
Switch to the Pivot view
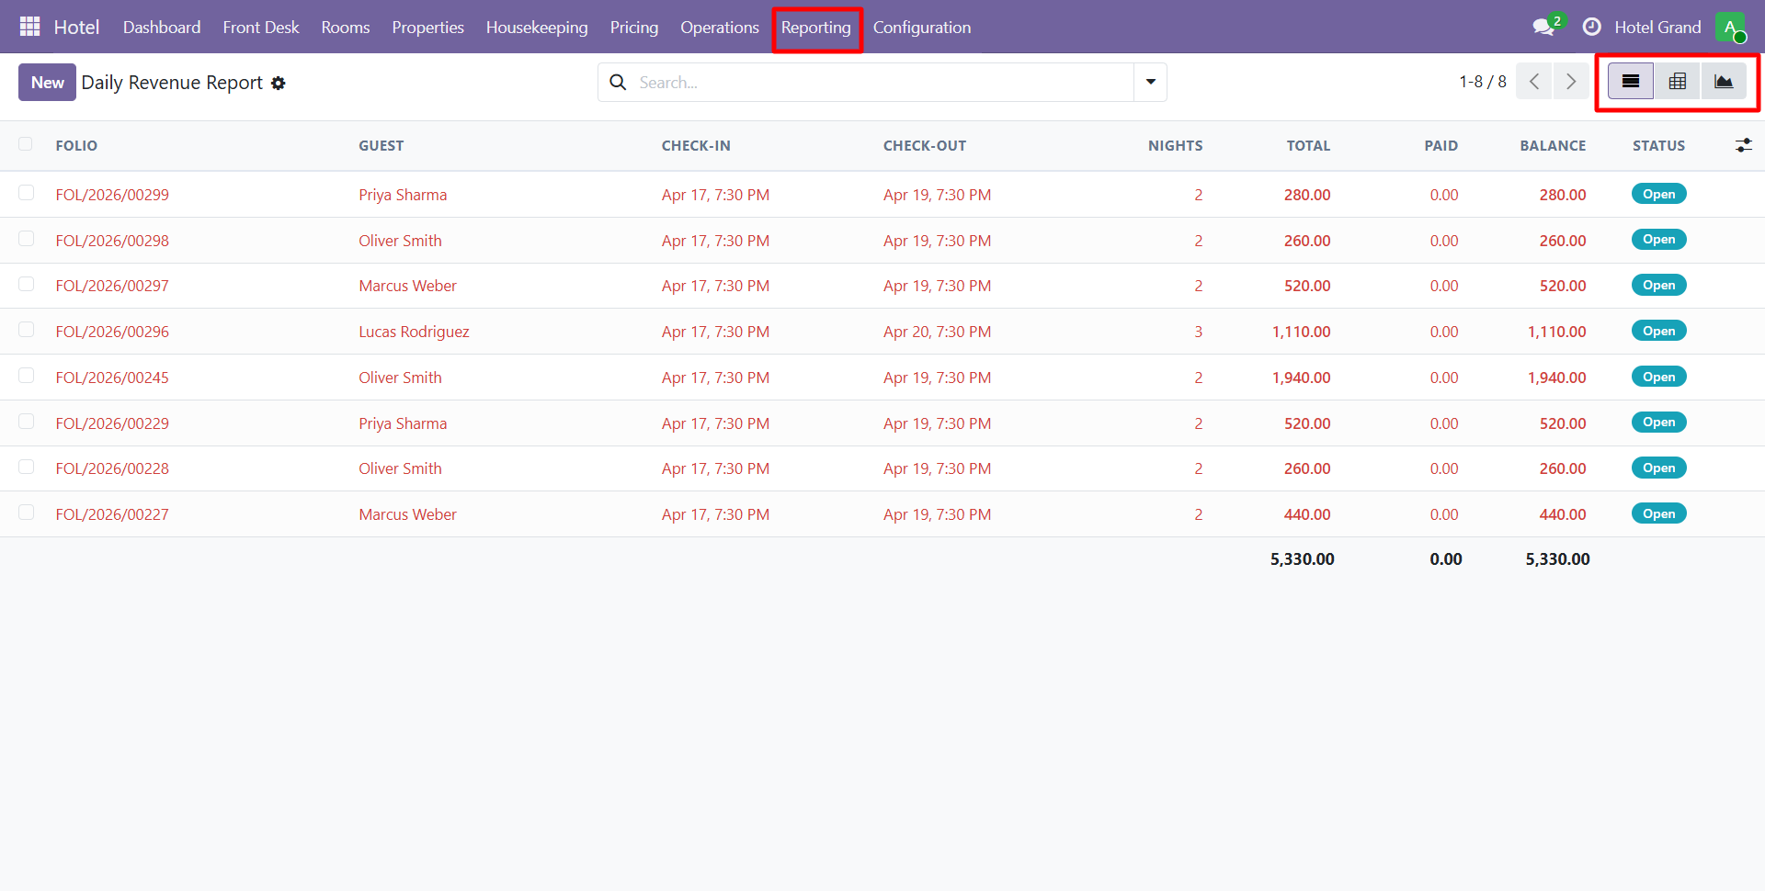(x=1677, y=81)
